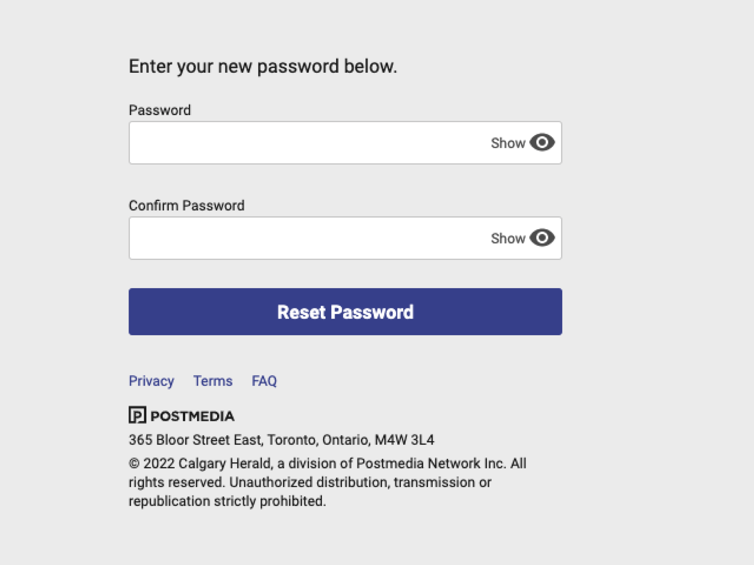Screen dimensions: 754x565
Task: Go to the FAQ link
Action: [x=264, y=381]
